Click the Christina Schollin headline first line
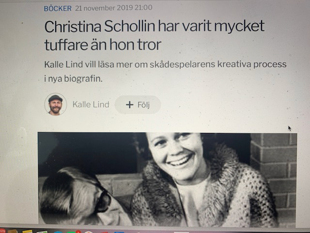Image resolution: width=310 pixels, height=233 pixels. [x=155, y=26]
